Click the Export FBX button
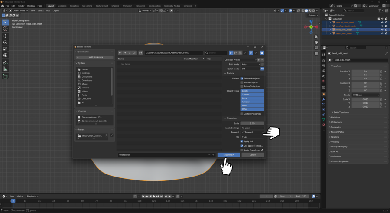 [228, 155]
